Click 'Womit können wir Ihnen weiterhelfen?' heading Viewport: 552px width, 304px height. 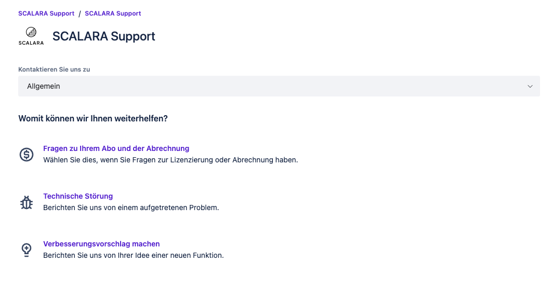(x=93, y=118)
